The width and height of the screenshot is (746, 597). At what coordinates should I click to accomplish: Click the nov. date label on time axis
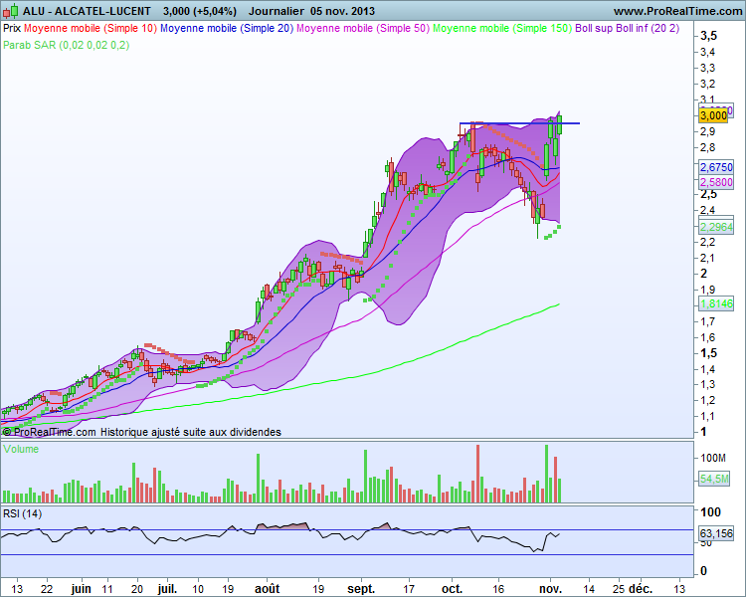tap(550, 589)
